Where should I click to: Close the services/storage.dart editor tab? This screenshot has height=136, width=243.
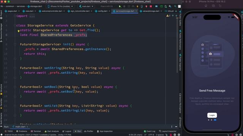click(136, 11)
